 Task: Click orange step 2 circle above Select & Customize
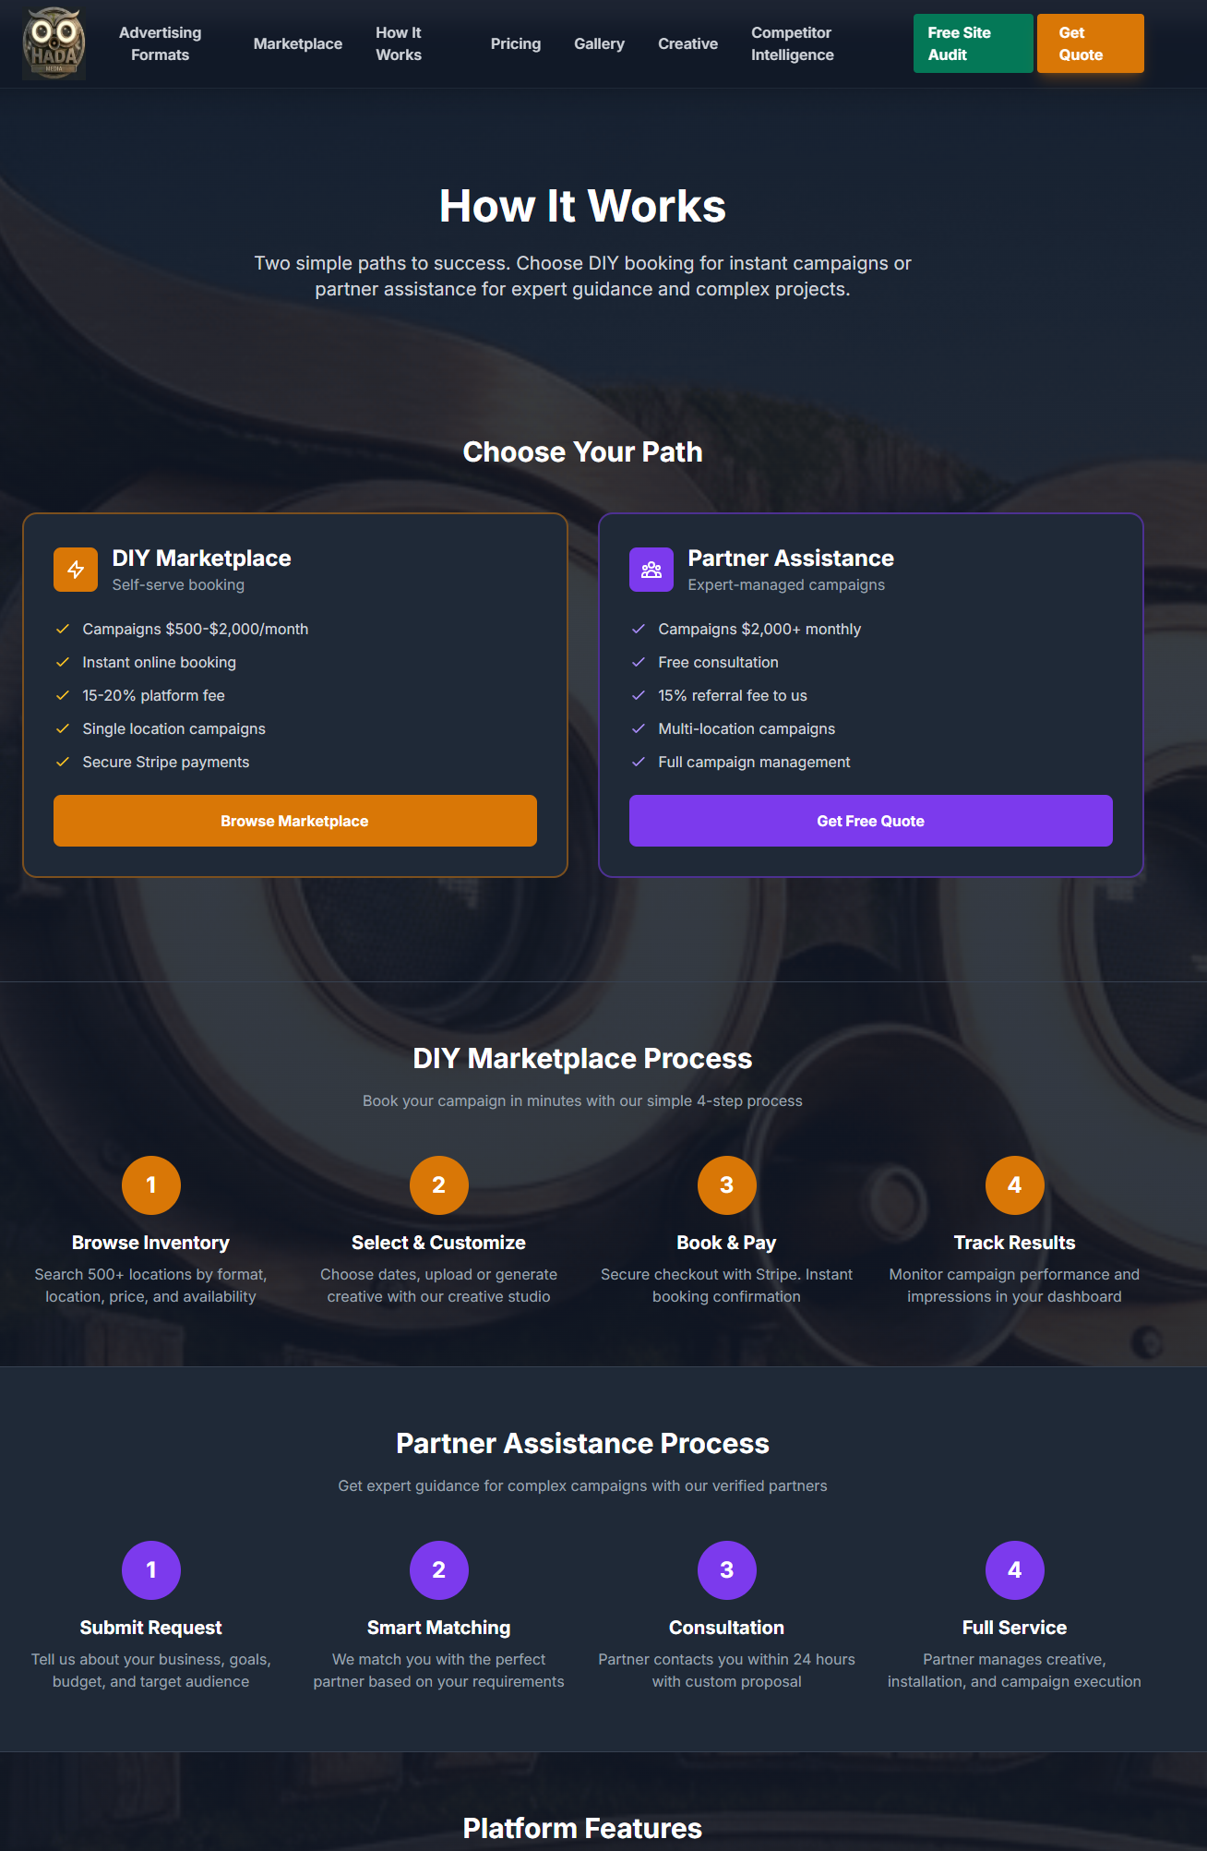click(x=439, y=1185)
